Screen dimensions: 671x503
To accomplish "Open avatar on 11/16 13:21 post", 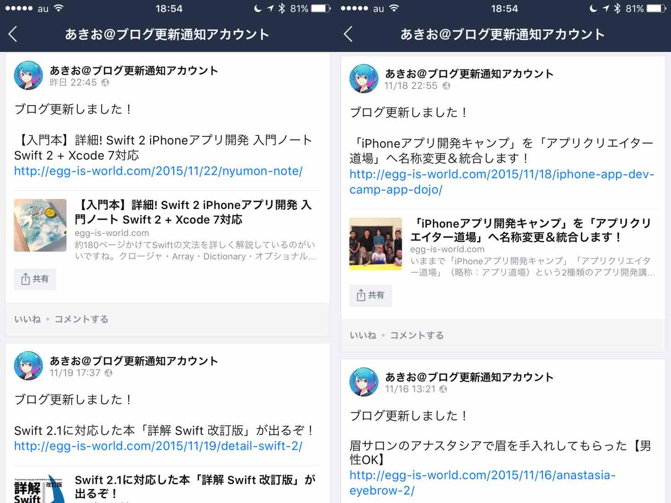I will pos(364,382).
